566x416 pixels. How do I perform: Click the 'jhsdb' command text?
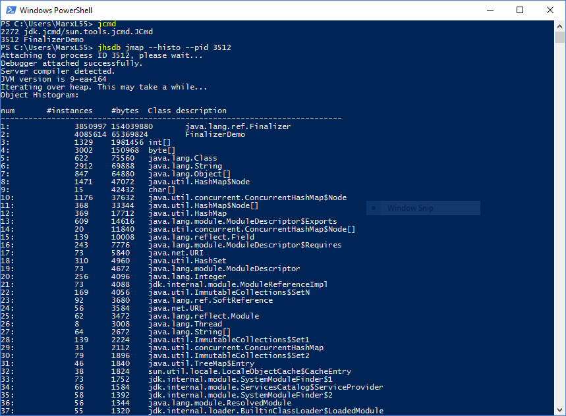coord(109,47)
